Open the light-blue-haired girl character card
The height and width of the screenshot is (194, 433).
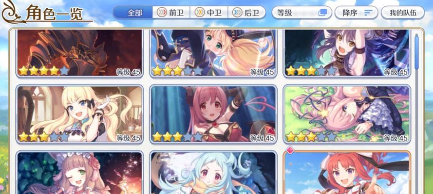tap(213, 173)
